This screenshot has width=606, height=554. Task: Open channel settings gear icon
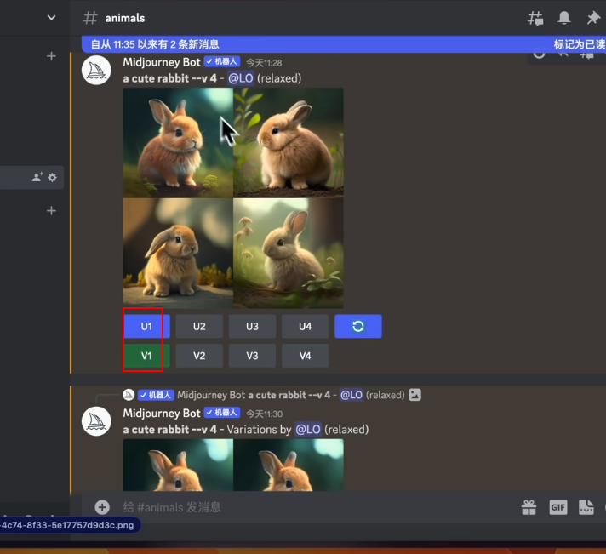[52, 177]
